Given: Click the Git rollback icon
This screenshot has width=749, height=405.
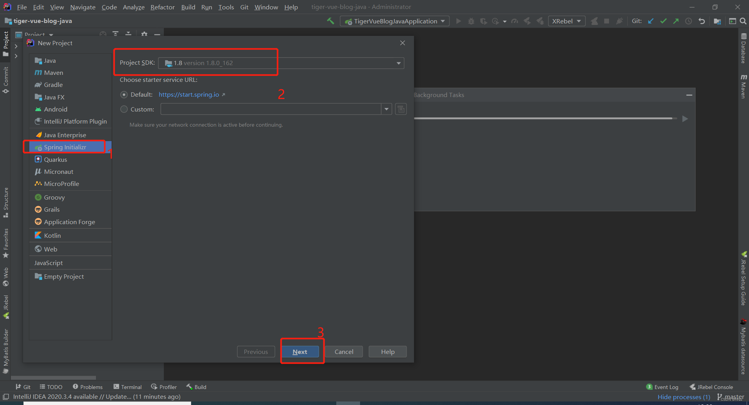Looking at the screenshot, I should pos(702,21).
